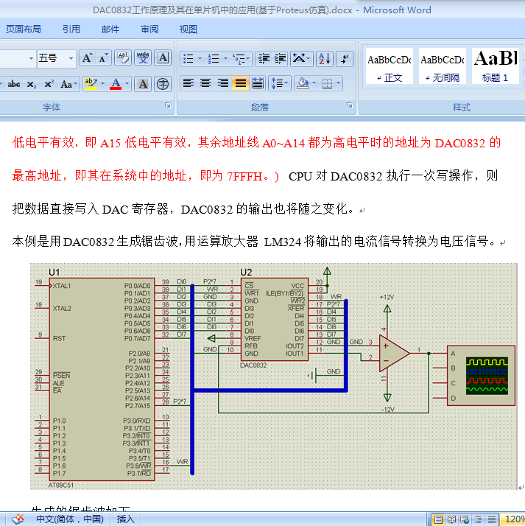Click the paragraph Shading paint bucket
Image resolution: width=525 pixels, height=526 pixels.
pos(303,83)
